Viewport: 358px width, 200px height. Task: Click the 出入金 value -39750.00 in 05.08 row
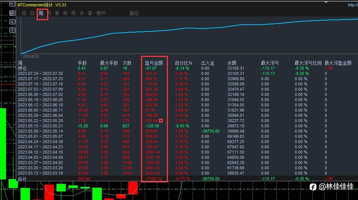[x=210, y=131]
